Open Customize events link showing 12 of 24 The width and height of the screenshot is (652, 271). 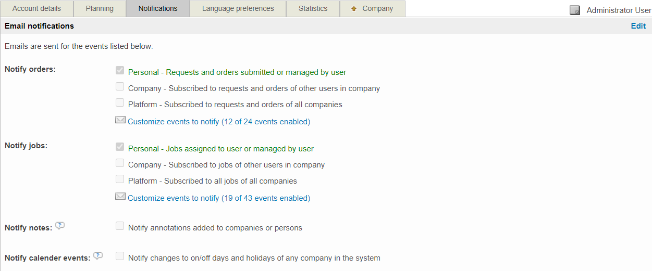point(219,122)
